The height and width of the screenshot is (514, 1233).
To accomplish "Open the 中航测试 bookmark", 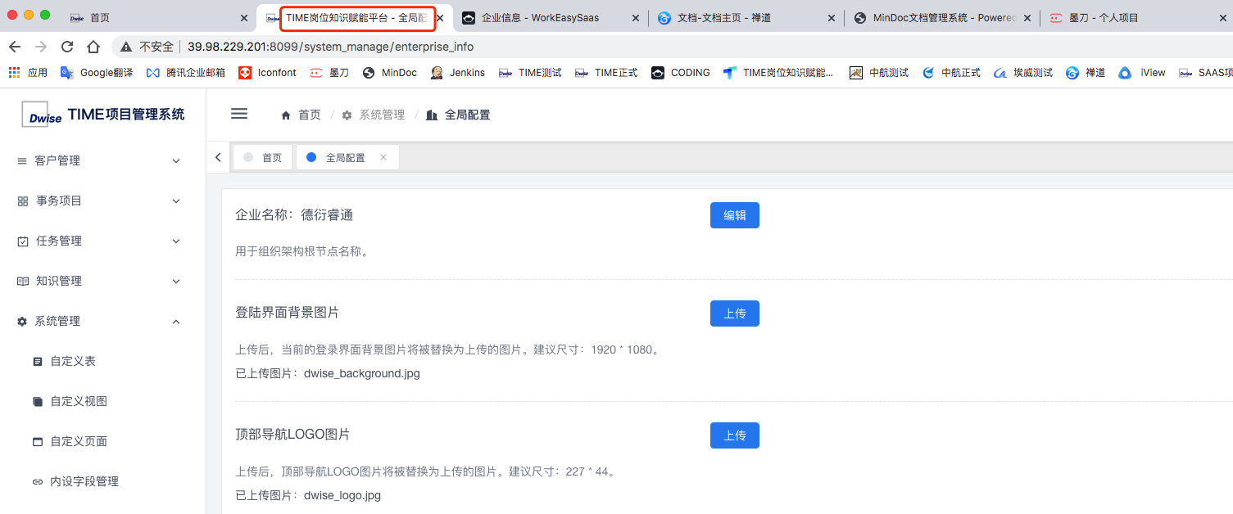I will pos(879,73).
